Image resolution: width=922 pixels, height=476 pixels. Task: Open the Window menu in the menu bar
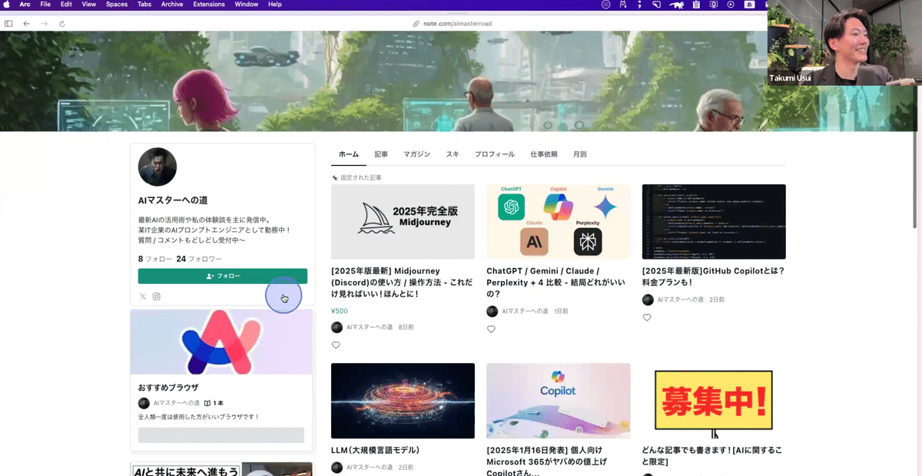pos(246,4)
